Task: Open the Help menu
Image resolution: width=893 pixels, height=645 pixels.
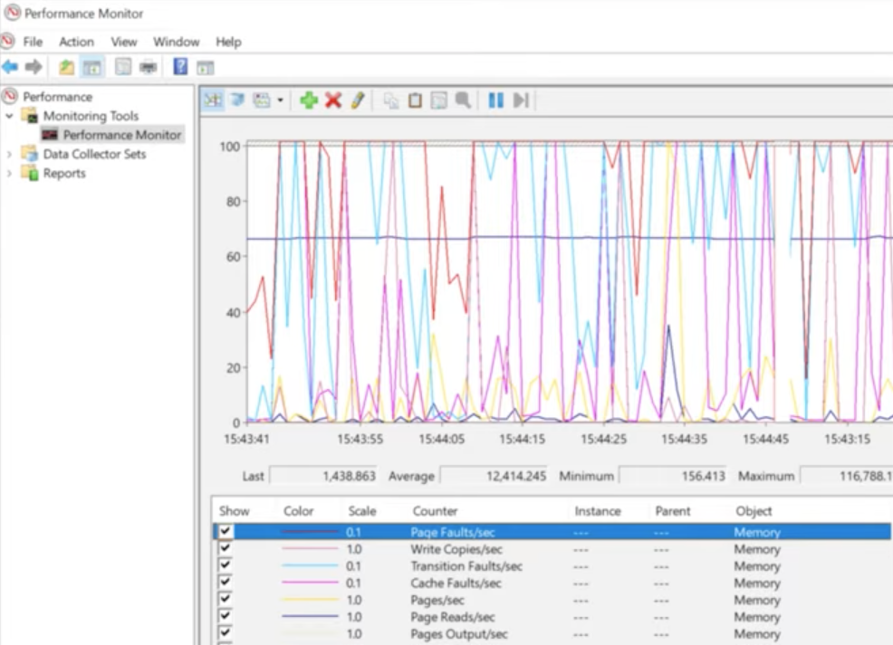Action: point(228,42)
